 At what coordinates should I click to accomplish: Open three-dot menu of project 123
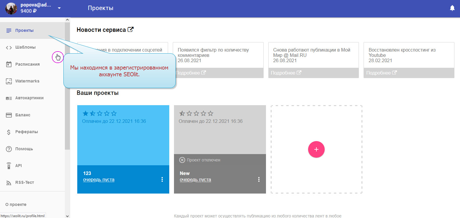162,179
